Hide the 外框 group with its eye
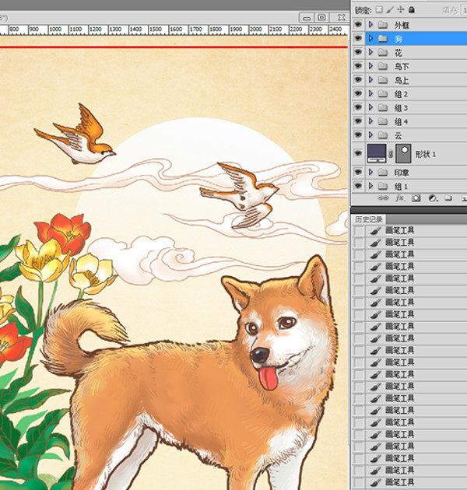 [x=358, y=24]
